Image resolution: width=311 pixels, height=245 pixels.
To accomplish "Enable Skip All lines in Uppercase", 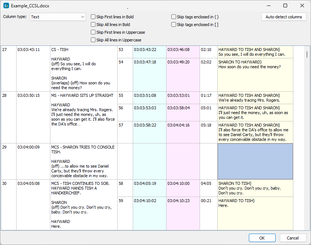I will pyautogui.click(x=93, y=40).
